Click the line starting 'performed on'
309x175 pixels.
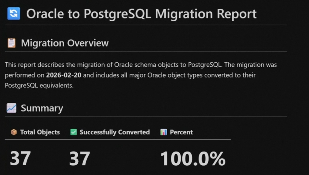(130, 75)
